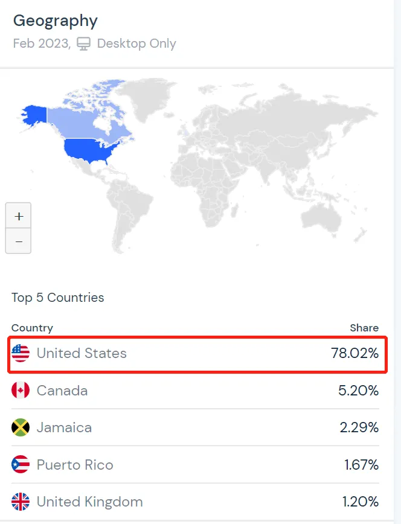Image resolution: width=401 pixels, height=524 pixels.
Task: Open the Canada country entry
Action: (62, 391)
